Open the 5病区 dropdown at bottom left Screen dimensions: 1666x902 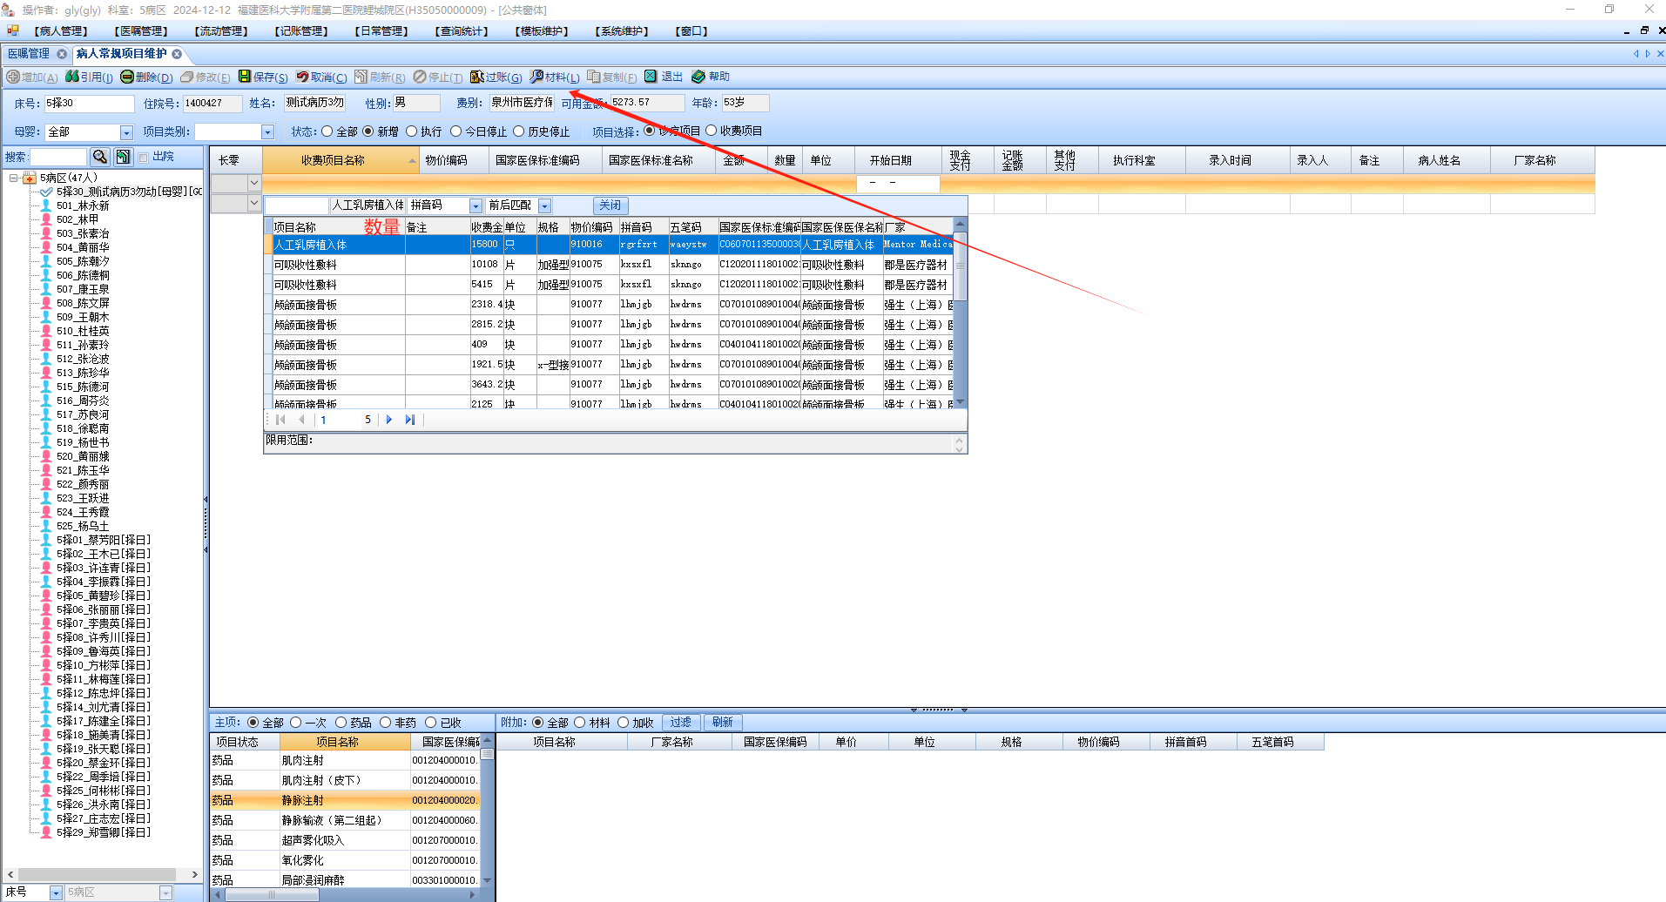click(x=165, y=892)
